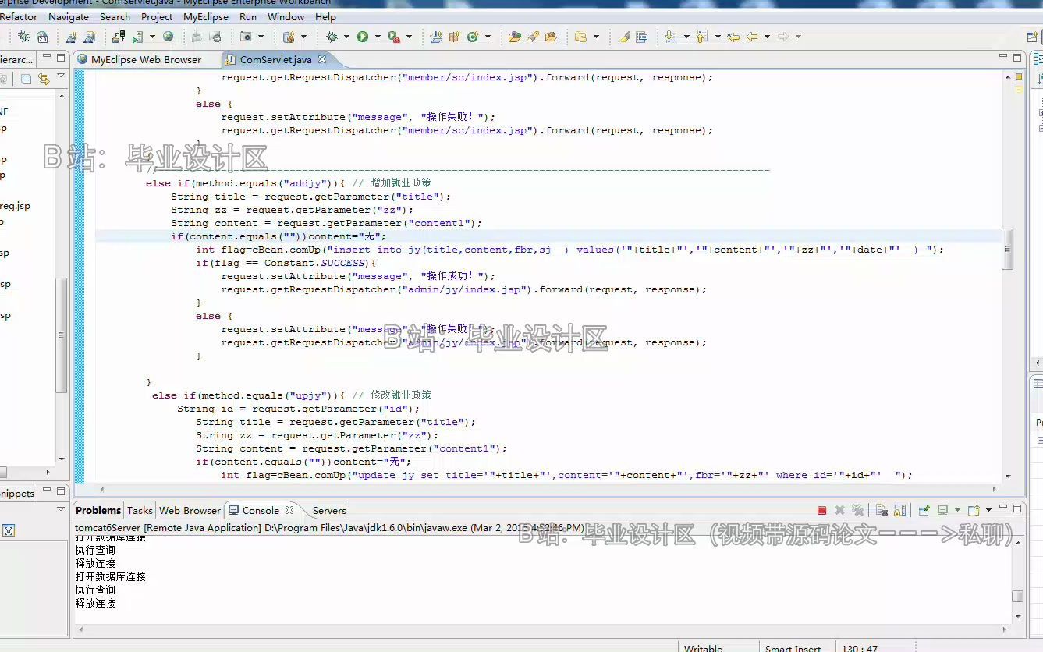This screenshot has width=1043, height=652.
Task: Click the Debug bug icon in toolbar
Action: [x=332, y=37]
